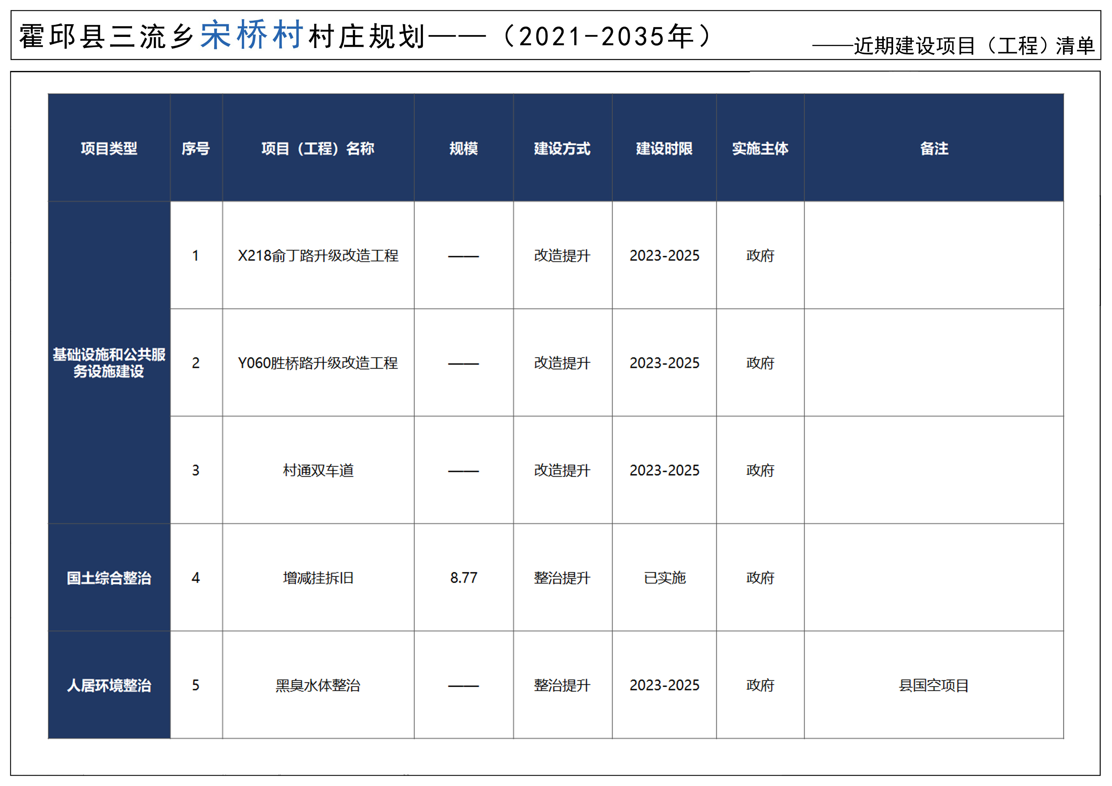Image resolution: width=1112 pixels, height=786 pixels.
Task: Click the 人居环境整治 category cell
Action: click(109, 685)
